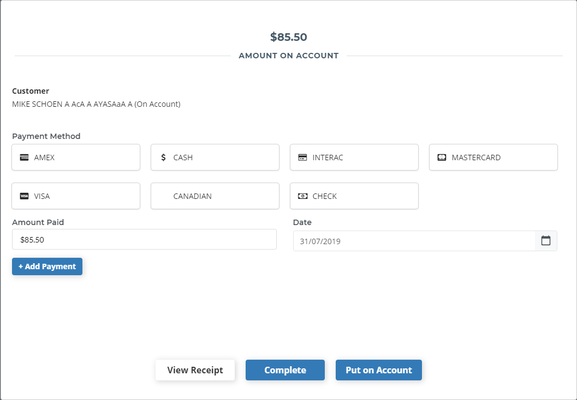Click the CHECK banknote icon

(x=303, y=196)
